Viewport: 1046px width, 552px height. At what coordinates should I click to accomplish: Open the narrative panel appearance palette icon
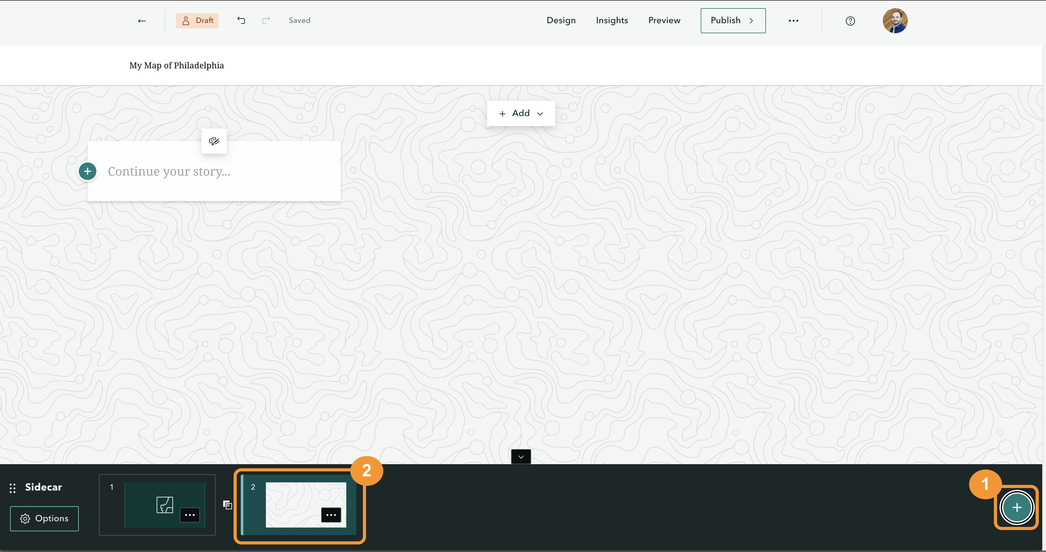point(214,141)
